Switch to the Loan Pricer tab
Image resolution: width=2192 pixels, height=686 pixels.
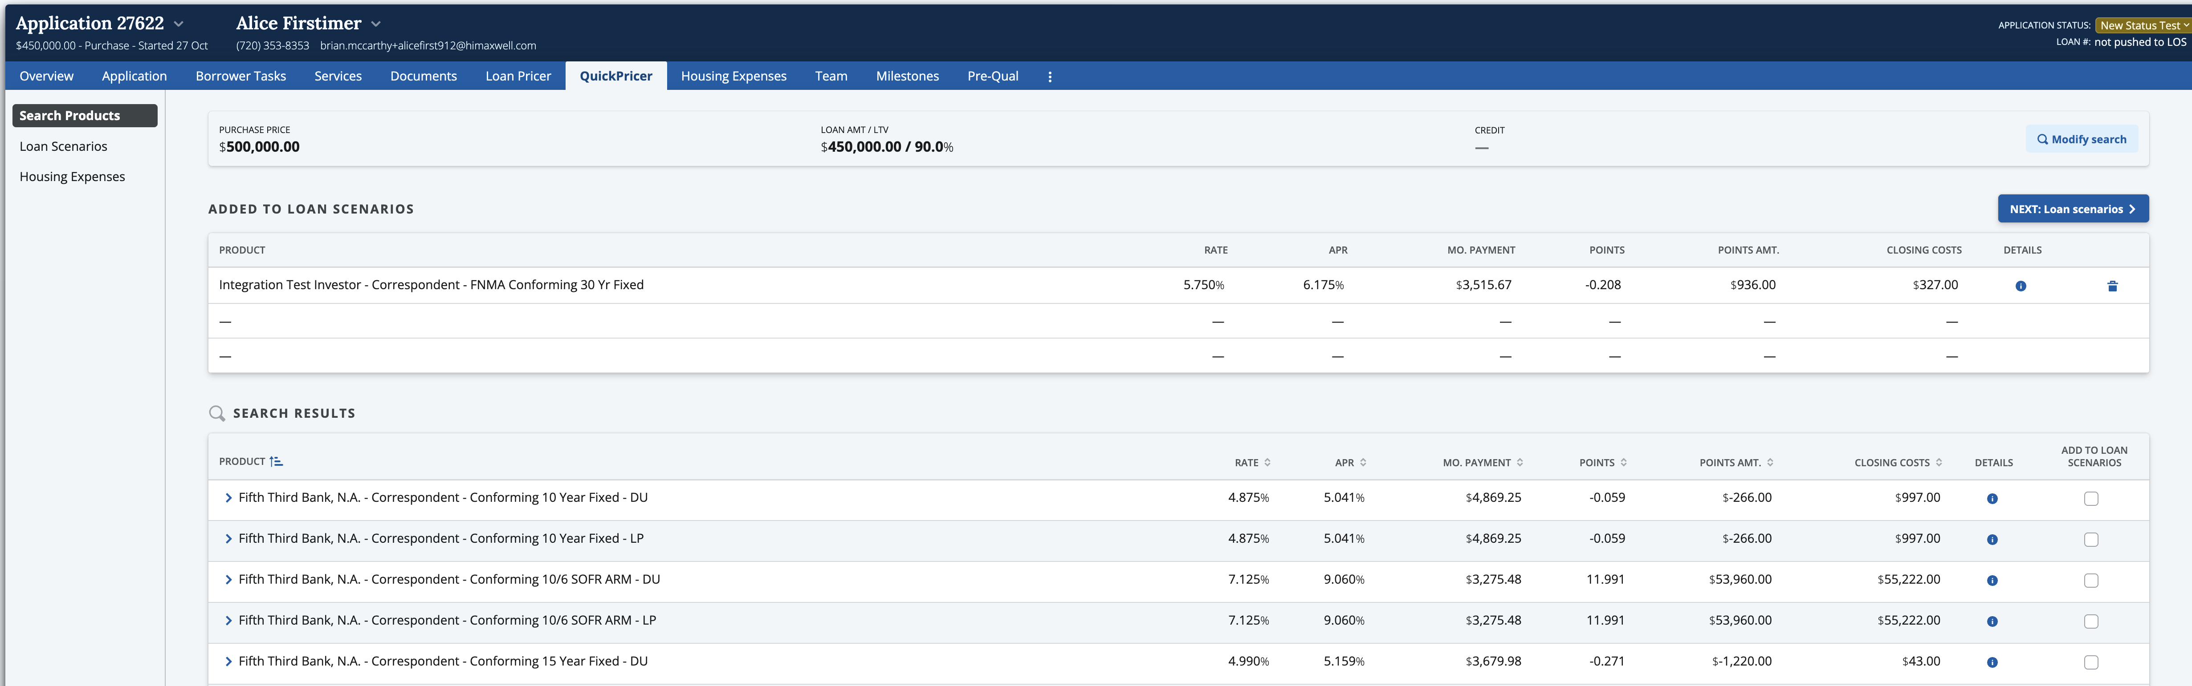click(517, 77)
